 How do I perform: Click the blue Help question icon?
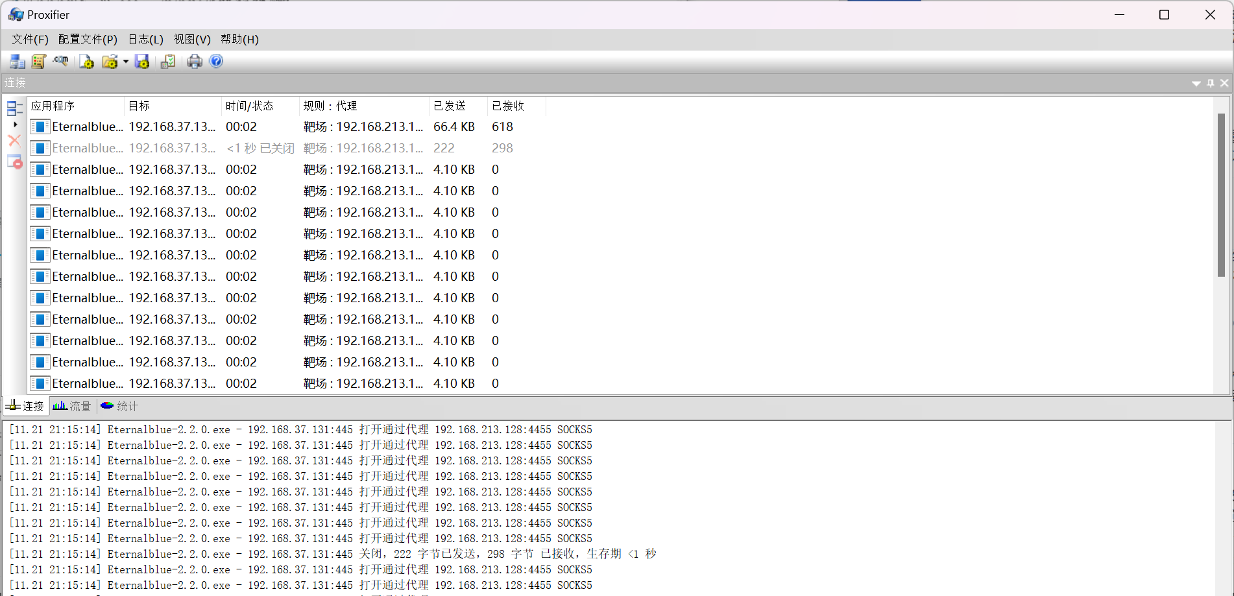(217, 62)
